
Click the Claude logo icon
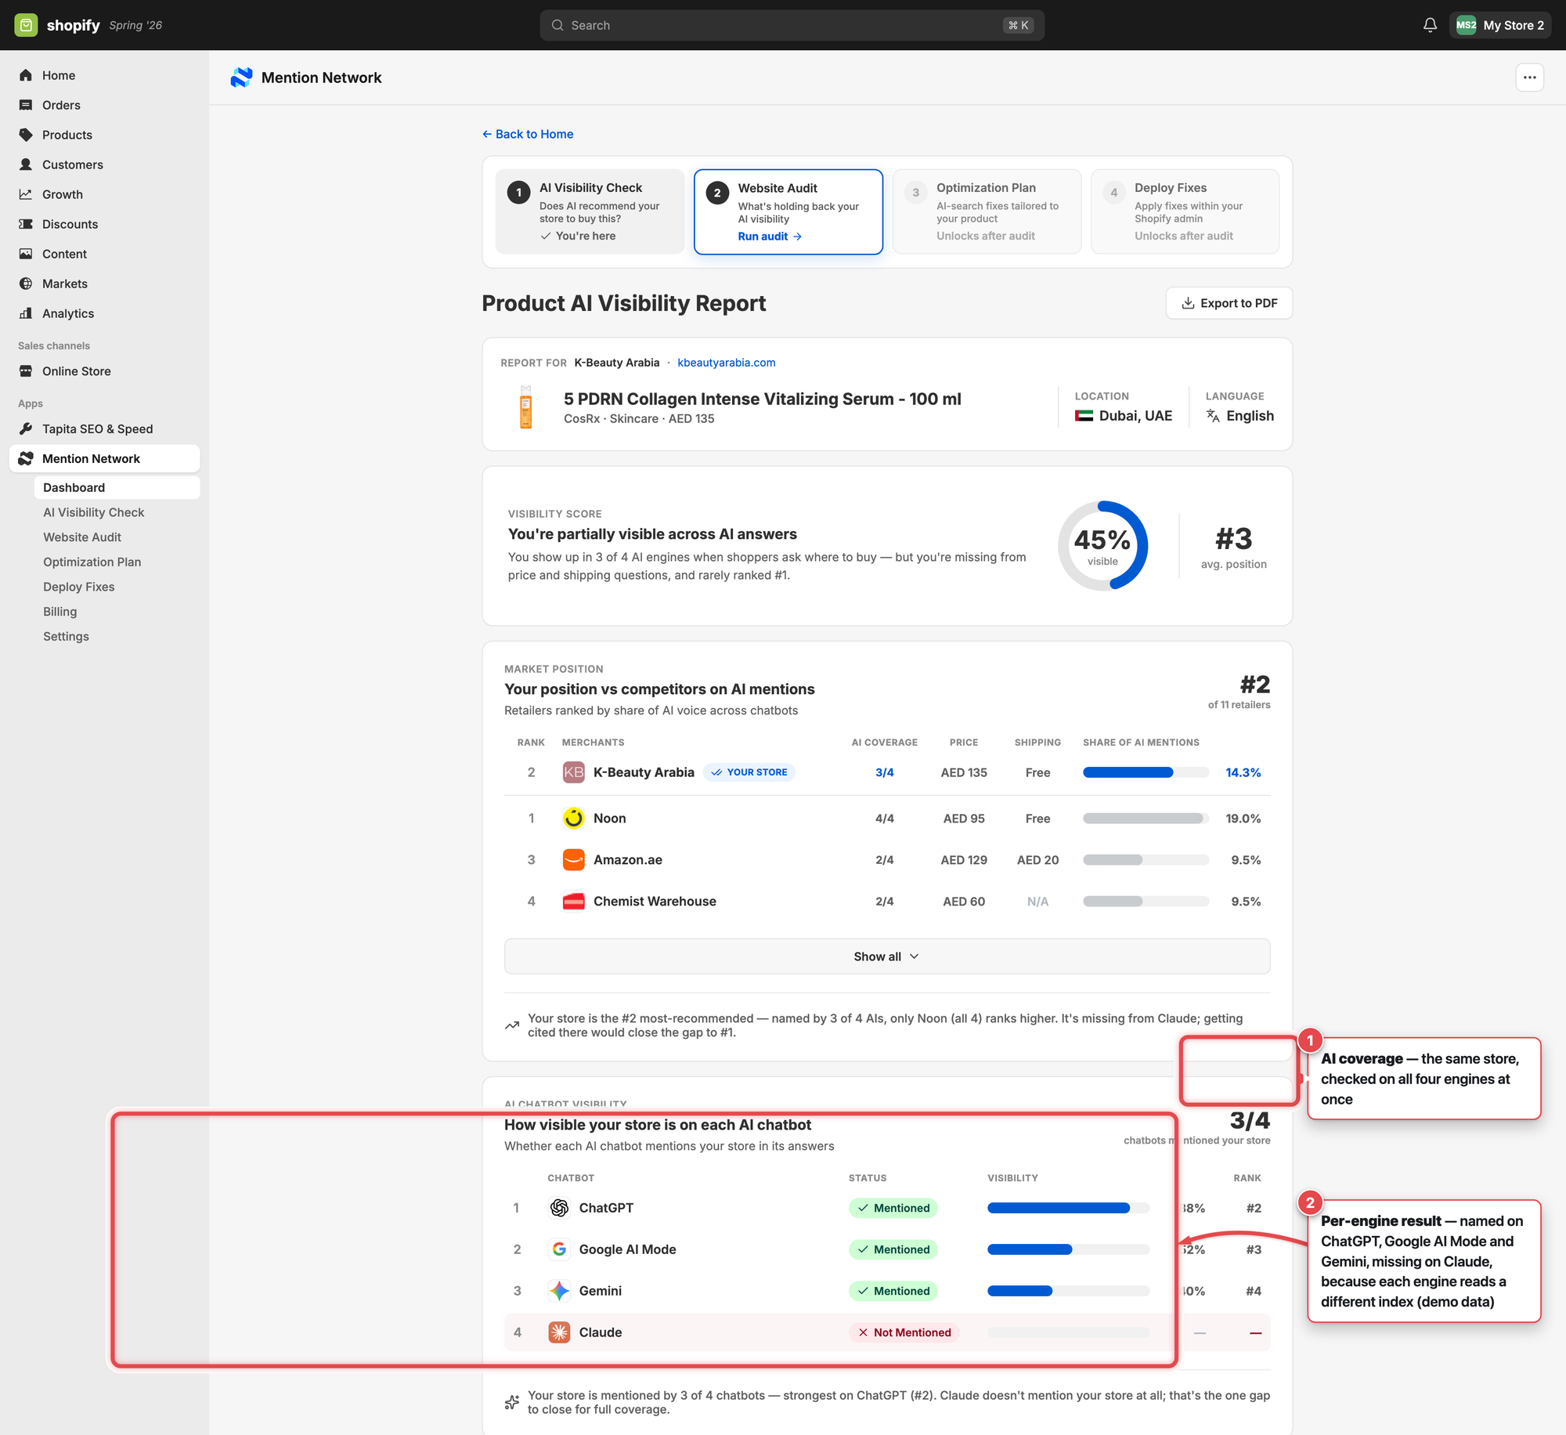coord(559,1332)
